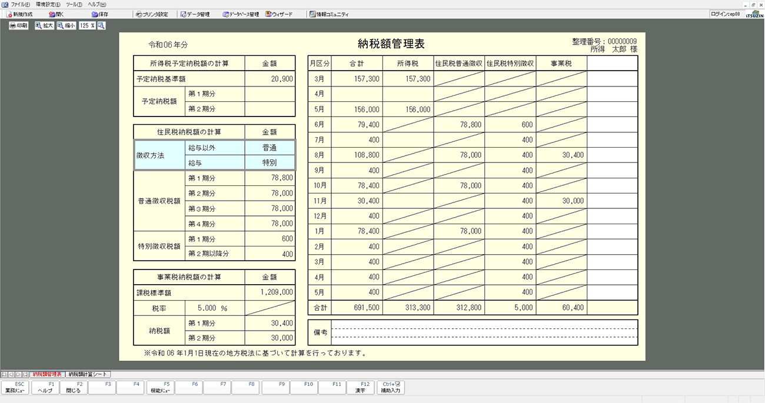
Task: Open a file with the 開く icon
Action: pyautogui.click(x=56, y=14)
